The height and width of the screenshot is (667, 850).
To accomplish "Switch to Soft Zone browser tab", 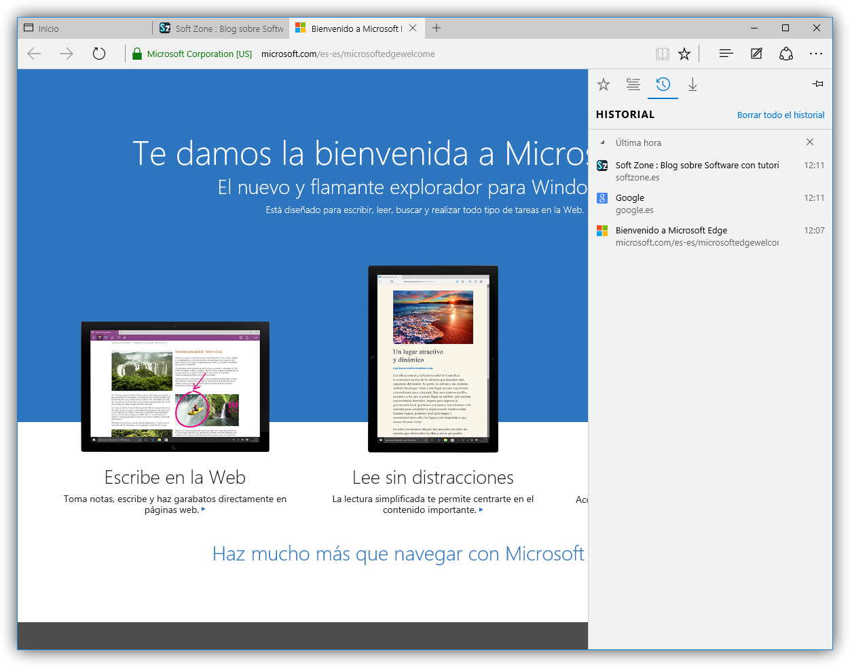I will click(221, 28).
